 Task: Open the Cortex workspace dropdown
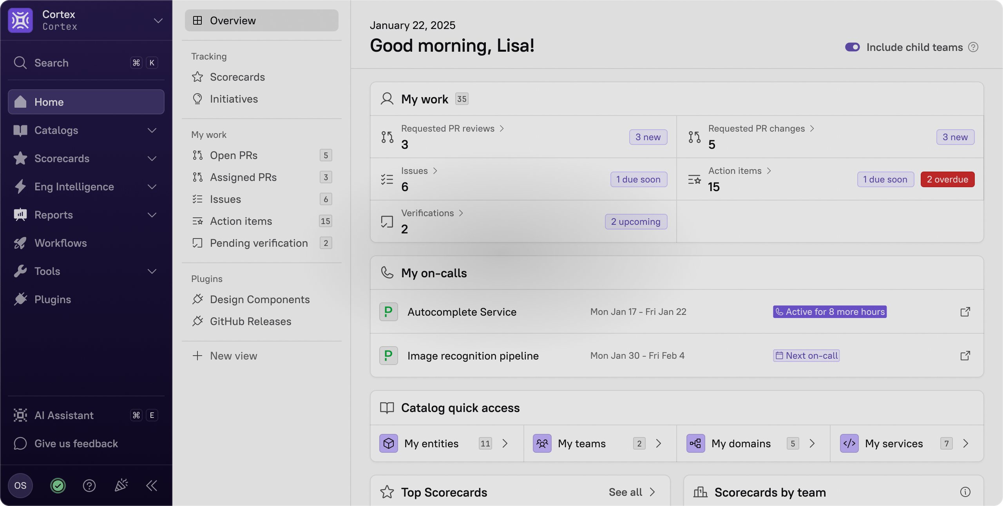point(158,20)
